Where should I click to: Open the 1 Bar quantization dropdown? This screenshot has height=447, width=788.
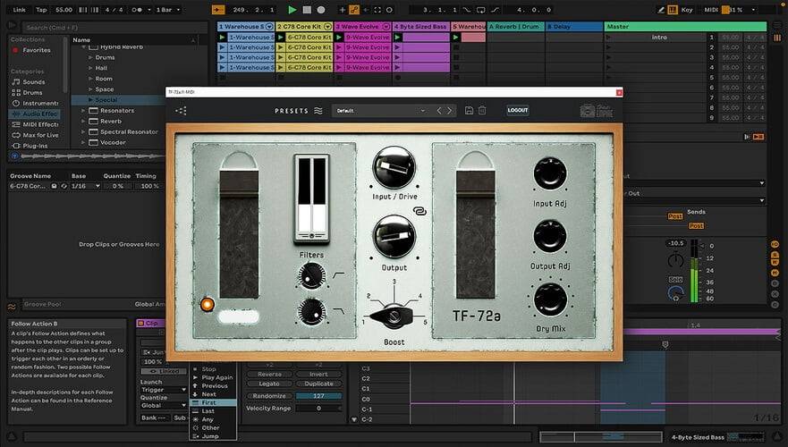click(168, 10)
